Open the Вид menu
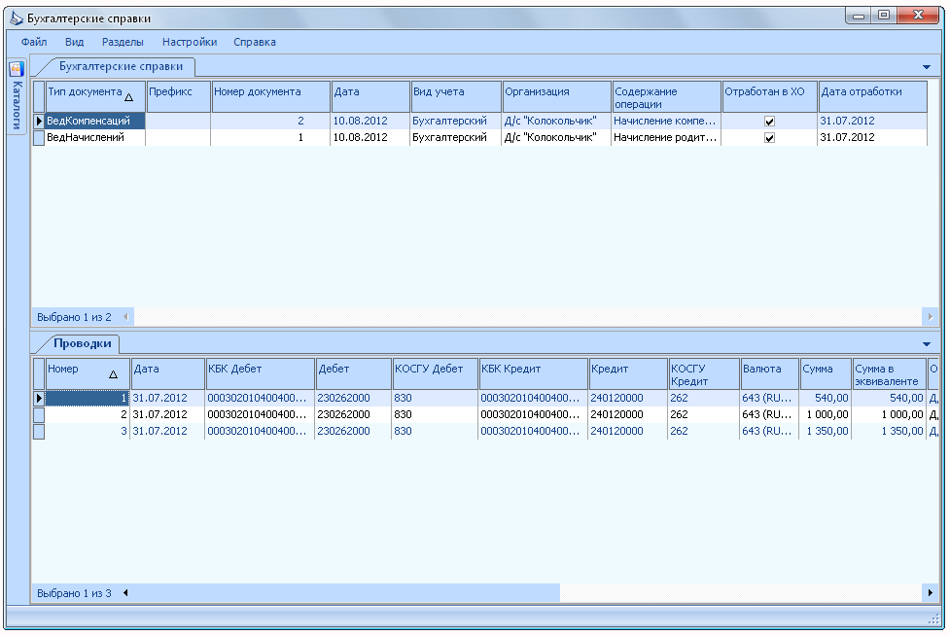Screen dimensions: 950x636 [x=75, y=42]
